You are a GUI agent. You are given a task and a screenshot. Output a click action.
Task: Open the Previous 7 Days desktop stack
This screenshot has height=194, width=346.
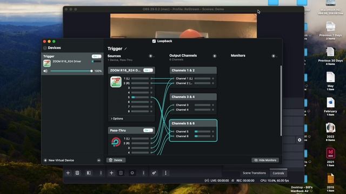[330, 27]
